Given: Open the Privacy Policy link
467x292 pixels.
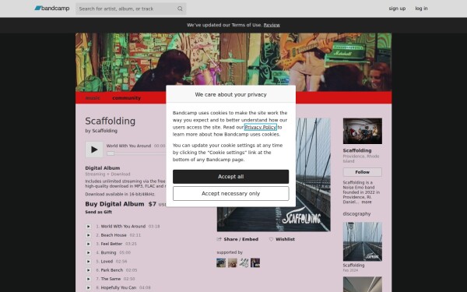Looking at the screenshot, I should pyautogui.click(x=260, y=127).
